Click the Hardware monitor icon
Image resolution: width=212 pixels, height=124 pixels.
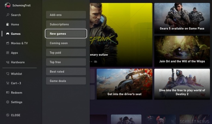click(8, 62)
